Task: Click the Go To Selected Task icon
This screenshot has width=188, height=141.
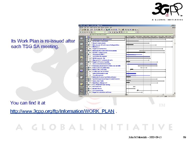Action: coord(130,30)
